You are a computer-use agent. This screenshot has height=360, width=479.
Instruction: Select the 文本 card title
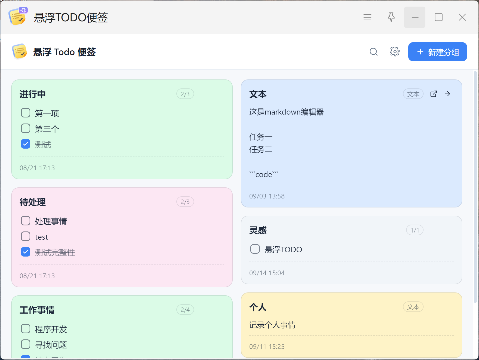(x=258, y=94)
